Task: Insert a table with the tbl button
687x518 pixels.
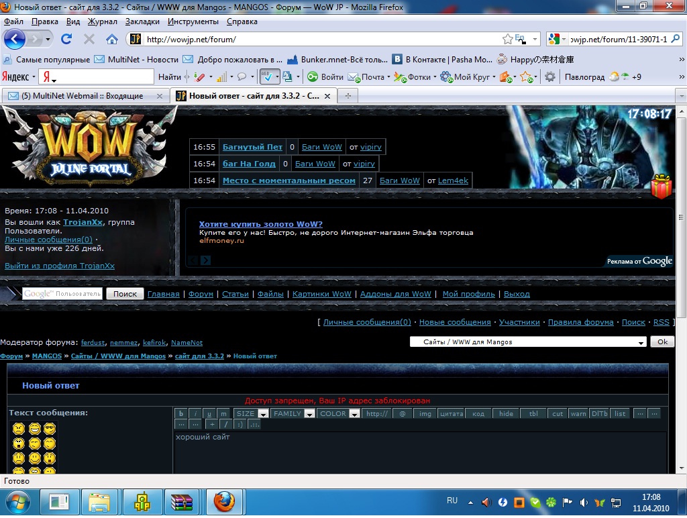Action: (x=533, y=413)
